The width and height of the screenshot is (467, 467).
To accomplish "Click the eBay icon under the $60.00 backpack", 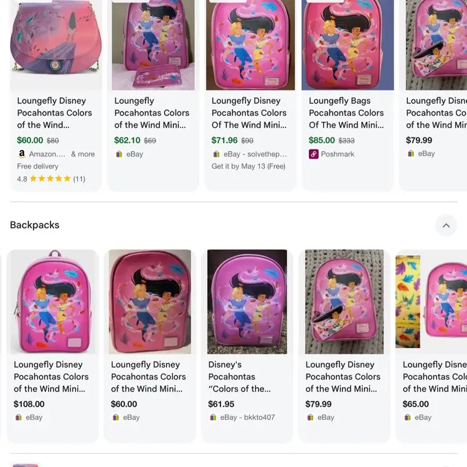I will pos(116,417).
